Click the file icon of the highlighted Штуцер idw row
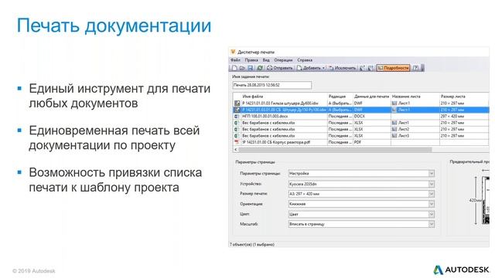Viewport: 495px width, 278px height. tap(237, 110)
